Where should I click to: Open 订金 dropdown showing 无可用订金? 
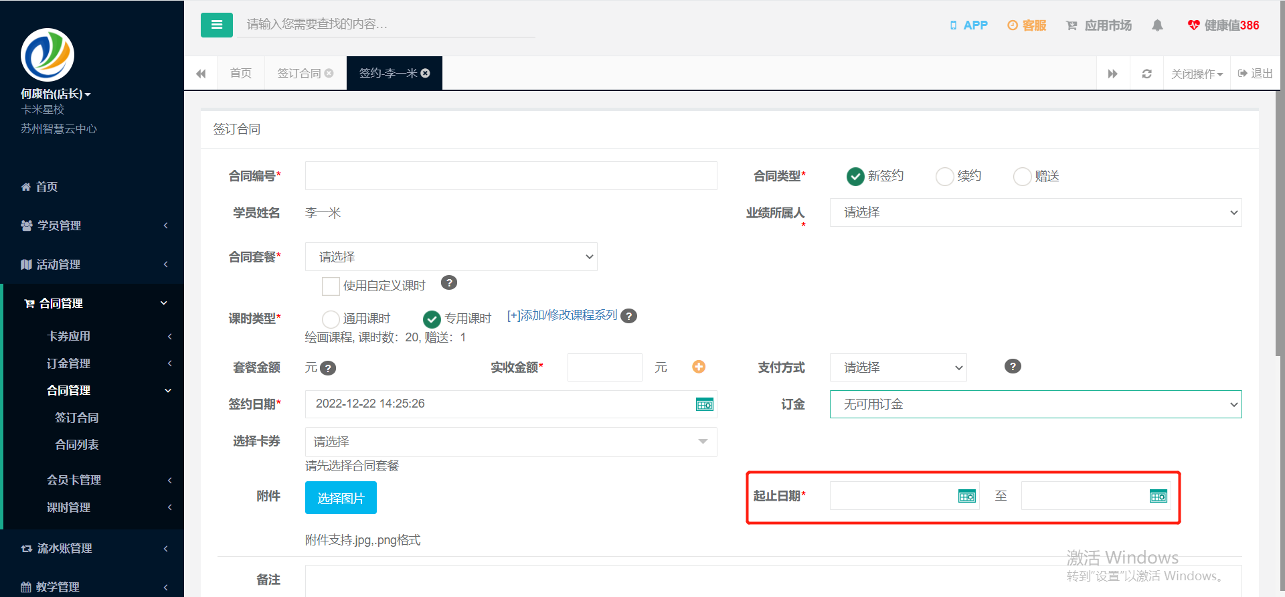pyautogui.click(x=1035, y=404)
